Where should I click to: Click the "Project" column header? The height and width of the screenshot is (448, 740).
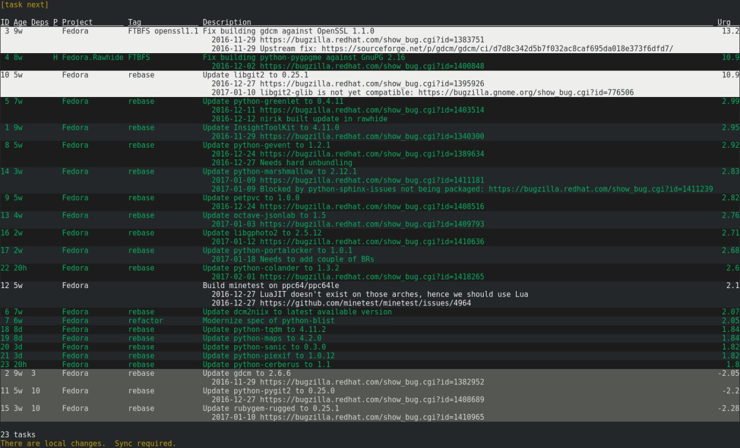pyautogui.click(x=77, y=22)
